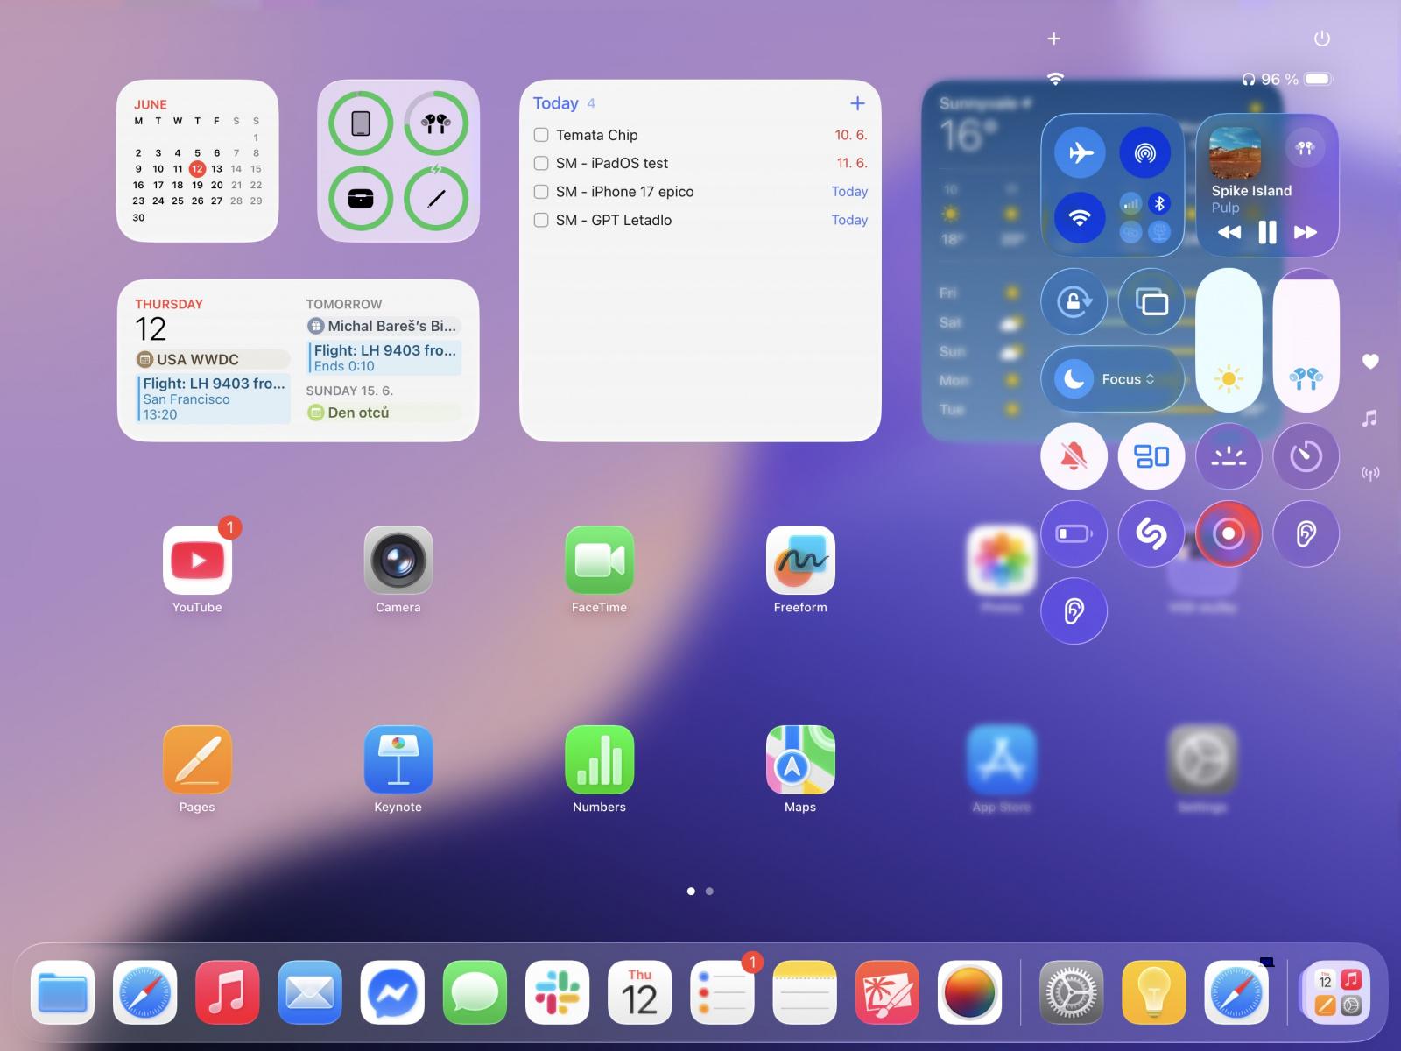
Task: Open timer control in Control Center
Action: [x=1306, y=456]
